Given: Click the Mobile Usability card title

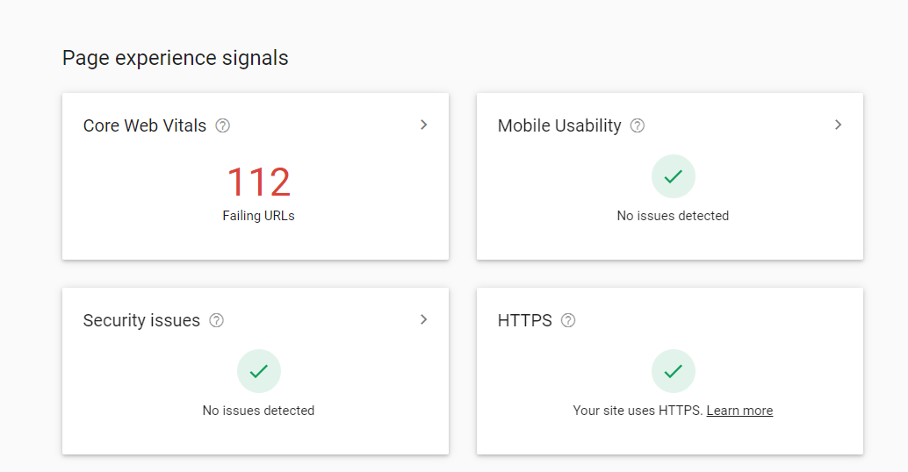Looking at the screenshot, I should [559, 125].
